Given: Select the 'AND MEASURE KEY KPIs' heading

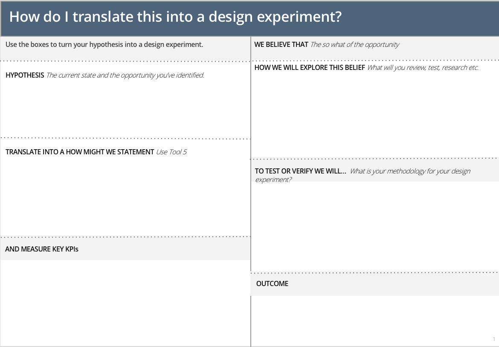Looking at the screenshot, I should (x=42, y=249).
